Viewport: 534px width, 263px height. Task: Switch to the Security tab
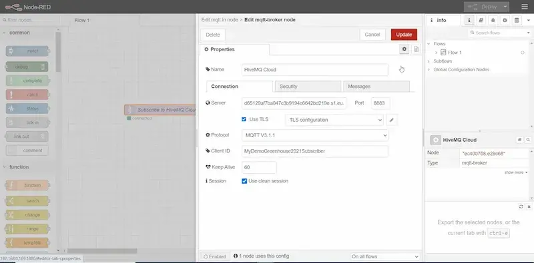coord(308,87)
